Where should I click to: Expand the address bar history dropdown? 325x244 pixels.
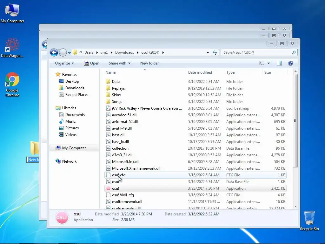pyautogui.click(x=208, y=53)
